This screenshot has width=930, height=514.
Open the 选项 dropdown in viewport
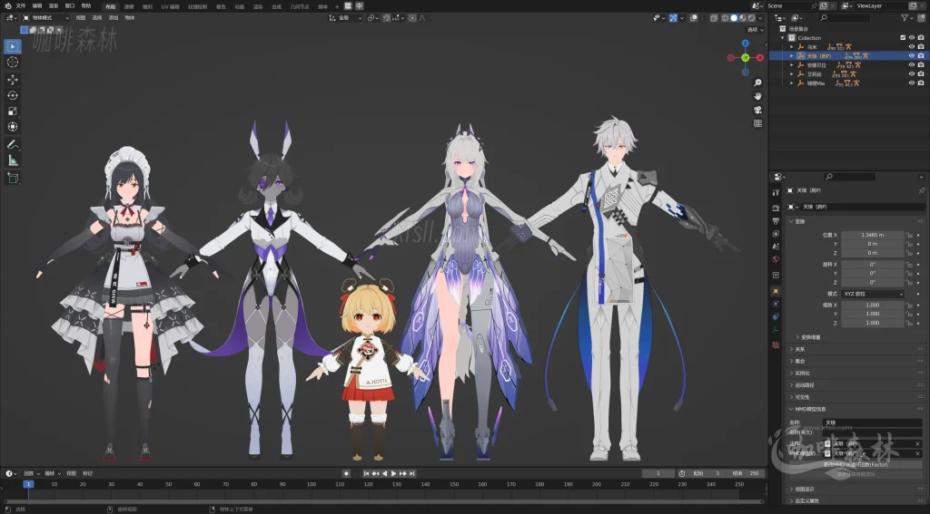755,30
